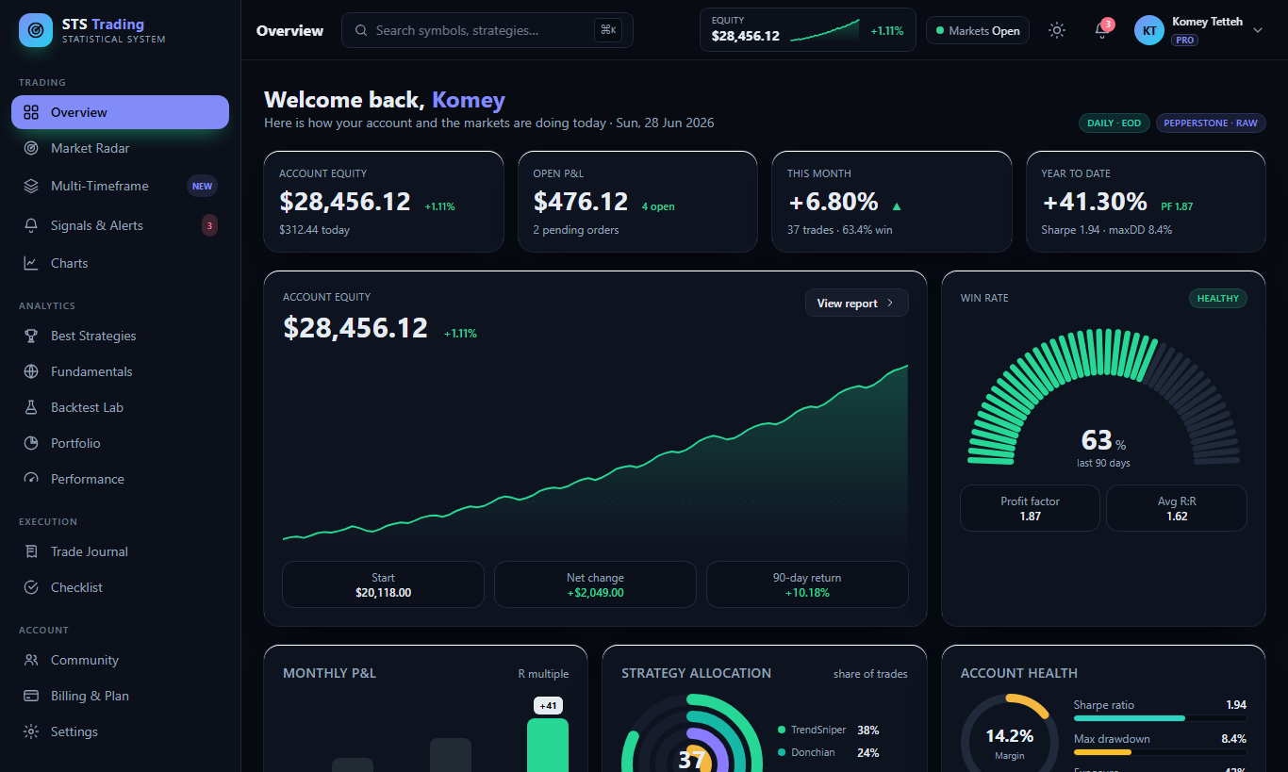This screenshot has height=772, width=1288.
Task: Click the +41 bar in Monthly P&L
Action: point(548,745)
